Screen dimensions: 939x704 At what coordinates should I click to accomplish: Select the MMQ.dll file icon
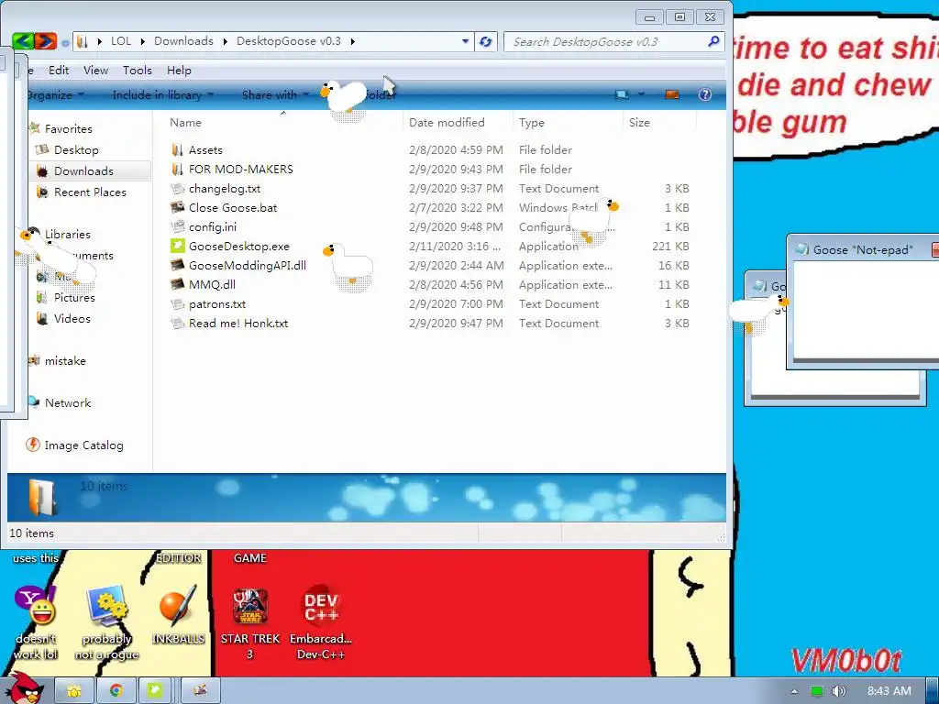point(177,284)
